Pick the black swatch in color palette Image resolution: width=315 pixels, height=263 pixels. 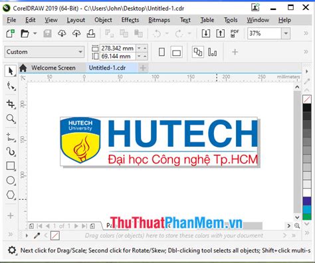pyautogui.click(x=307, y=108)
